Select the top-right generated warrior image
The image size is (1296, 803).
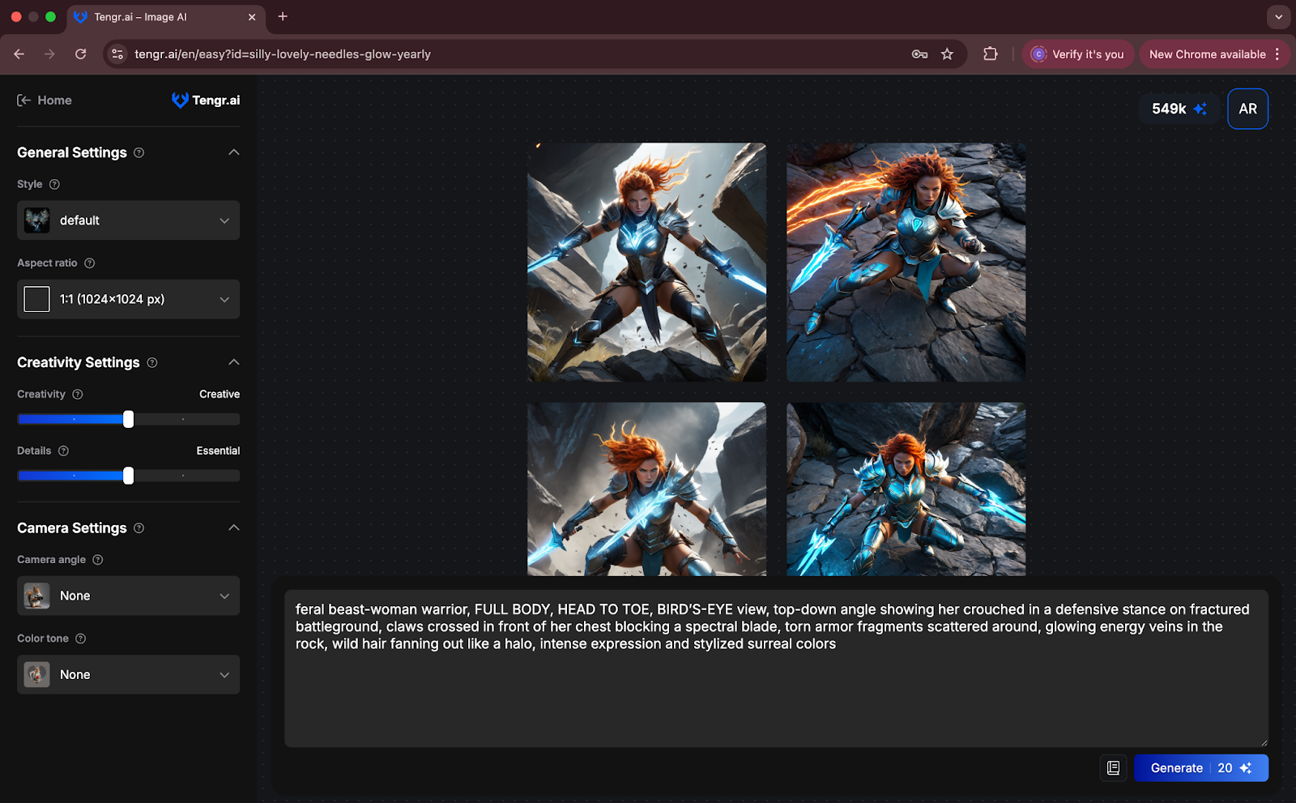pyautogui.click(x=906, y=263)
